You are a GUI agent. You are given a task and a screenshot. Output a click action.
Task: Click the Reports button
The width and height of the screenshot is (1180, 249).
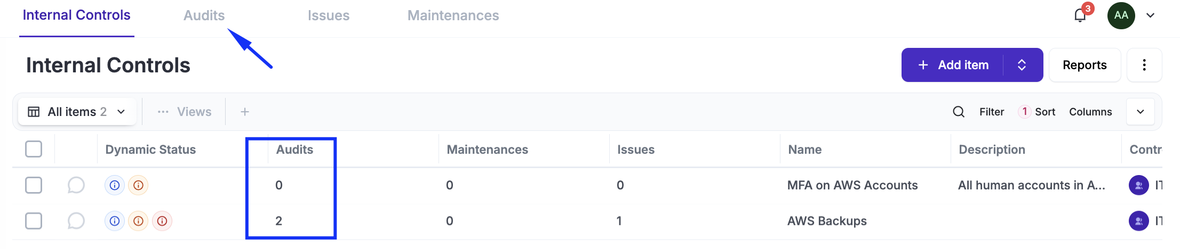click(x=1085, y=65)
